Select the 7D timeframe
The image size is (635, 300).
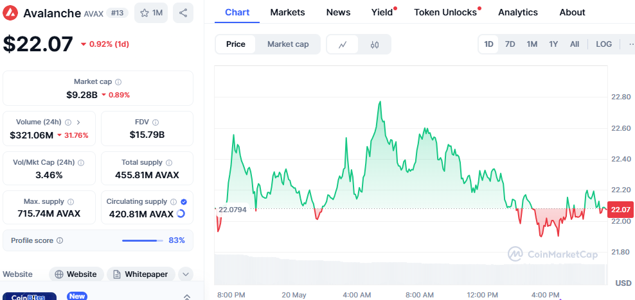tap(510, 44)
